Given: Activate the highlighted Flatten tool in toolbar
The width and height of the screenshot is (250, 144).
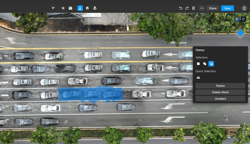Looking at the screenshot, I should click(x=80, y=8).
